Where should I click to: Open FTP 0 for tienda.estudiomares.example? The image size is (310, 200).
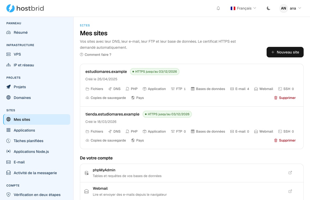[178, 132]
